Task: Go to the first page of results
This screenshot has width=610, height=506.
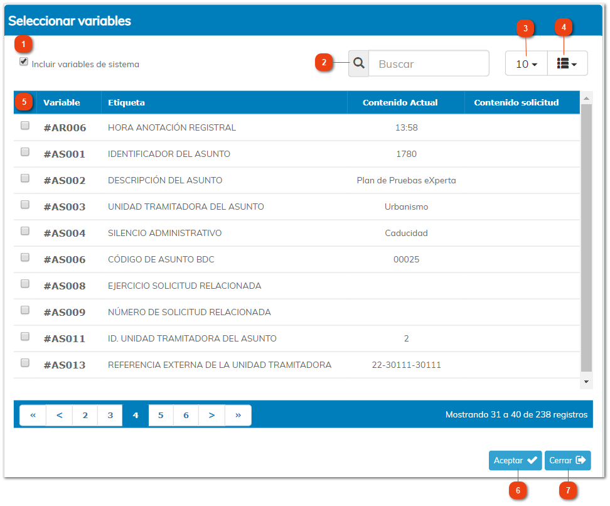Action: point(33,416)
